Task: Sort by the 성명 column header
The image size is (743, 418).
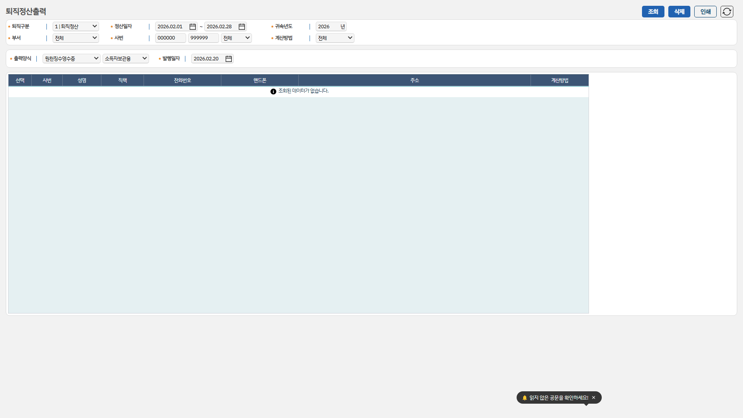Action: click(x=82, y=80)
